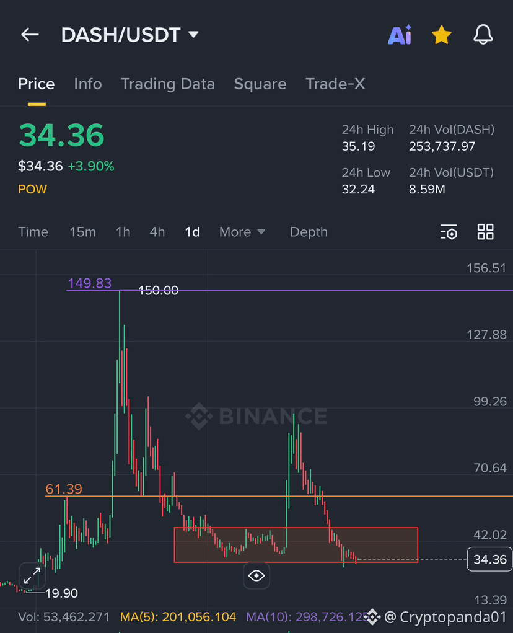The height and width of the screenshot is (633, 513).
Task: Click the current price label 34.36 on axis
Action: 489,559
